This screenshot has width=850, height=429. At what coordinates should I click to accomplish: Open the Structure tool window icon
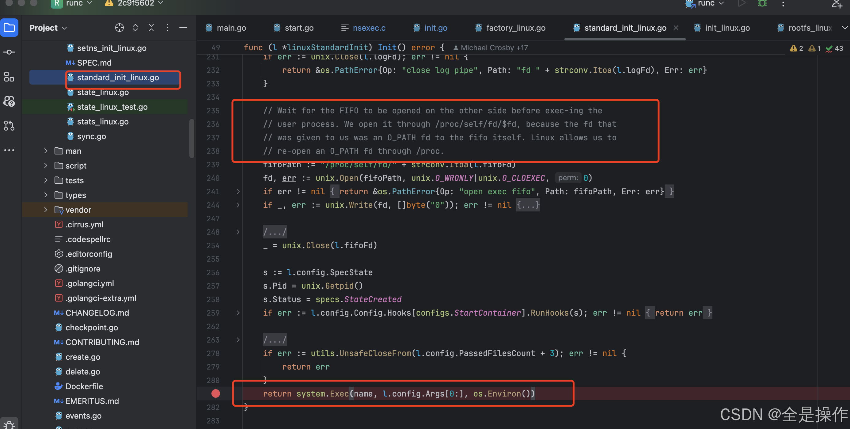pyautogui.click(x=9, y=77)
